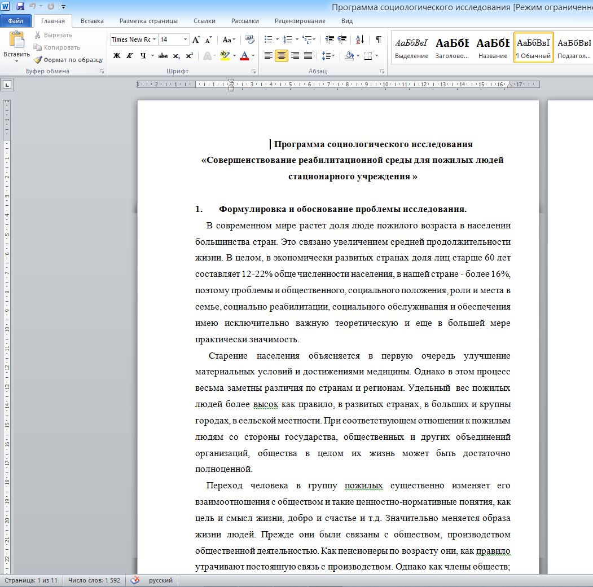Shrink font size with the smaller A icon
This screenshot has width=593, height=587.
[x=208, y=39]
